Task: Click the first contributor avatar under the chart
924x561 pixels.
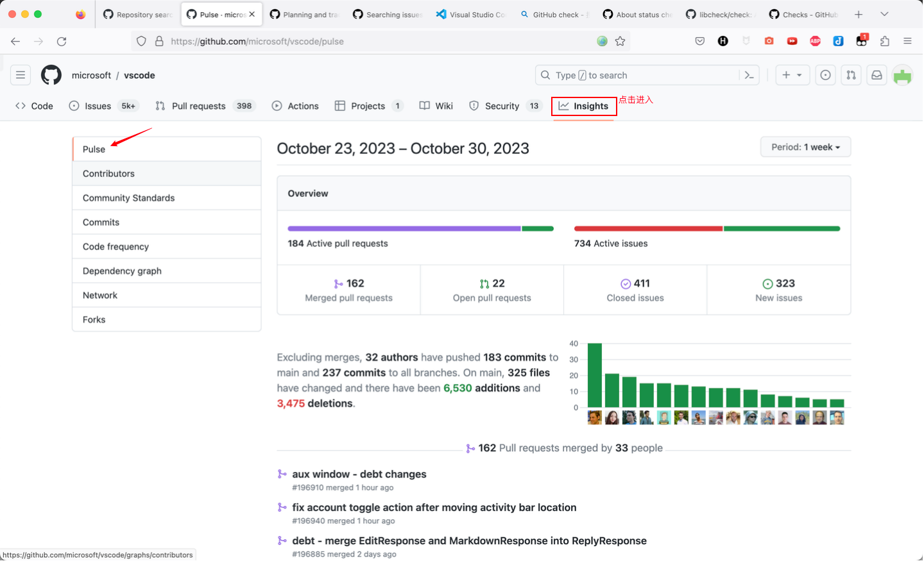Action: (595, 418)
